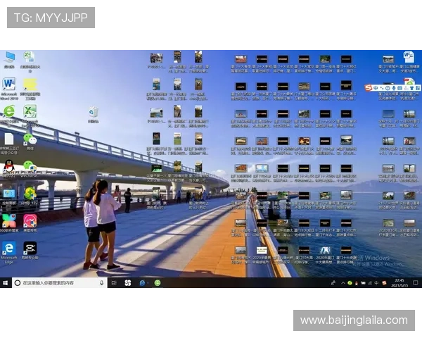
Task: Click the Edge browser icon in taskbar
Action: click(143, 282)
